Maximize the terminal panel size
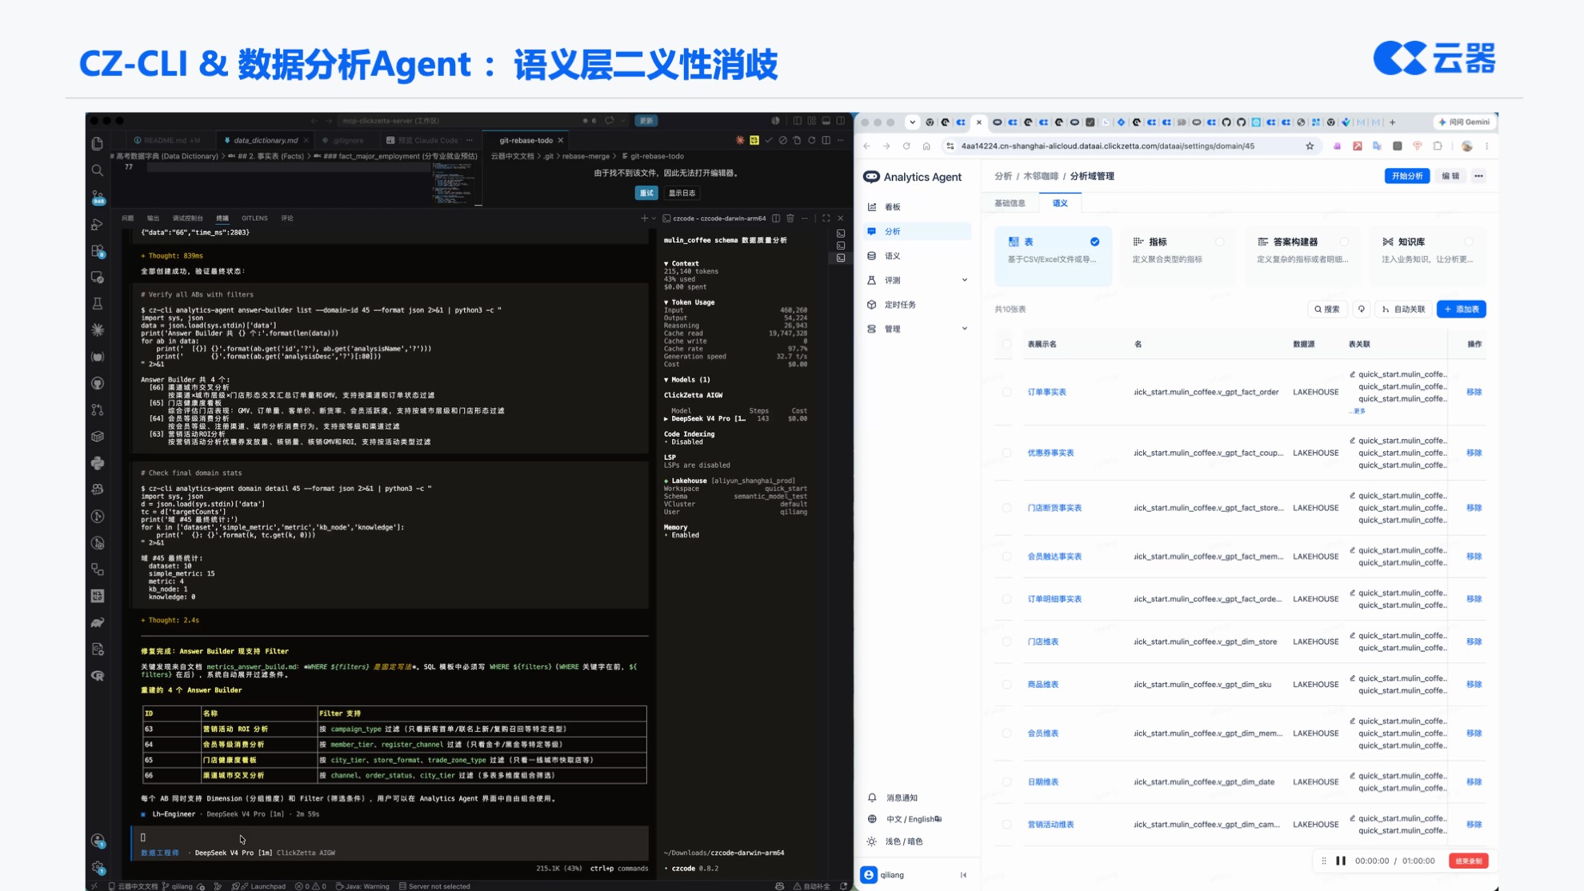 point(826,218)
